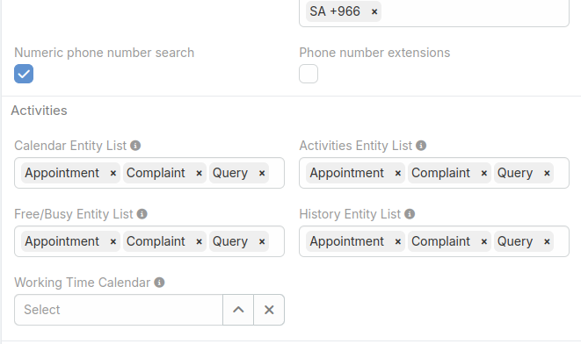Show info for Free/Busy Entity List
This screenshot has width=581, height=344.
(142, 214)
